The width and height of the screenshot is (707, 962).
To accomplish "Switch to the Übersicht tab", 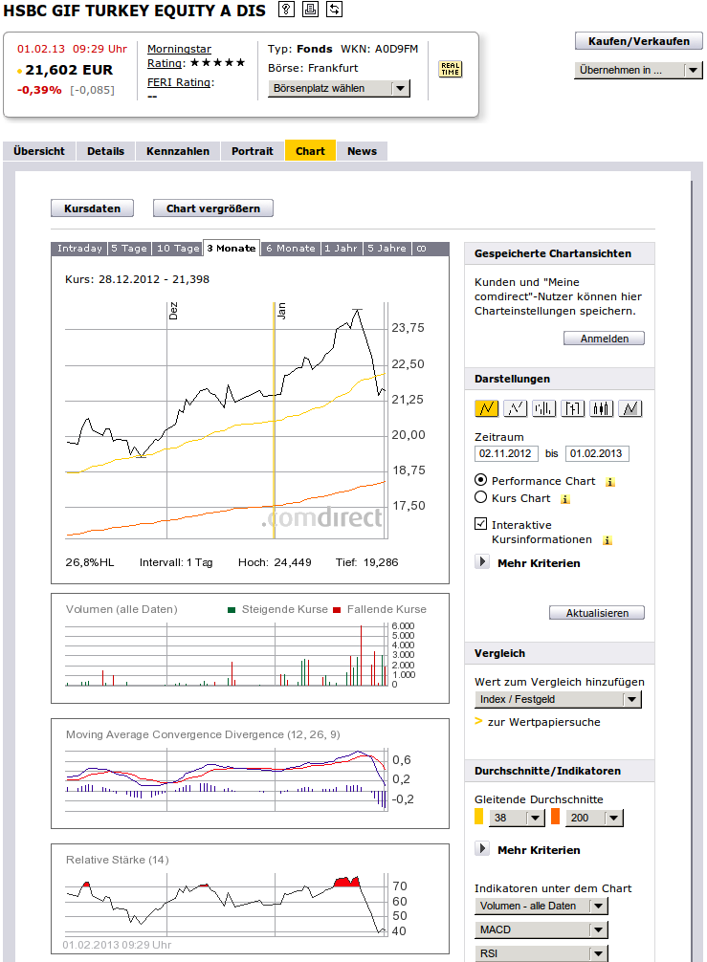I will 38,151.
